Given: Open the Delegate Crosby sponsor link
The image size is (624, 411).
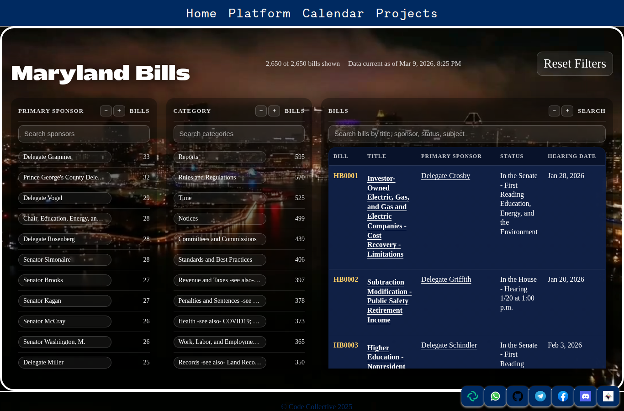Looking at the screenshot, I should pyautogui.click(x=445, y=176).
